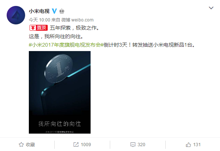Click the thumbs-up like icon

pos(188,145)
